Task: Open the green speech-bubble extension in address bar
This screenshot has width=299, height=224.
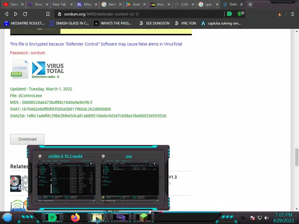Action: 230,14
